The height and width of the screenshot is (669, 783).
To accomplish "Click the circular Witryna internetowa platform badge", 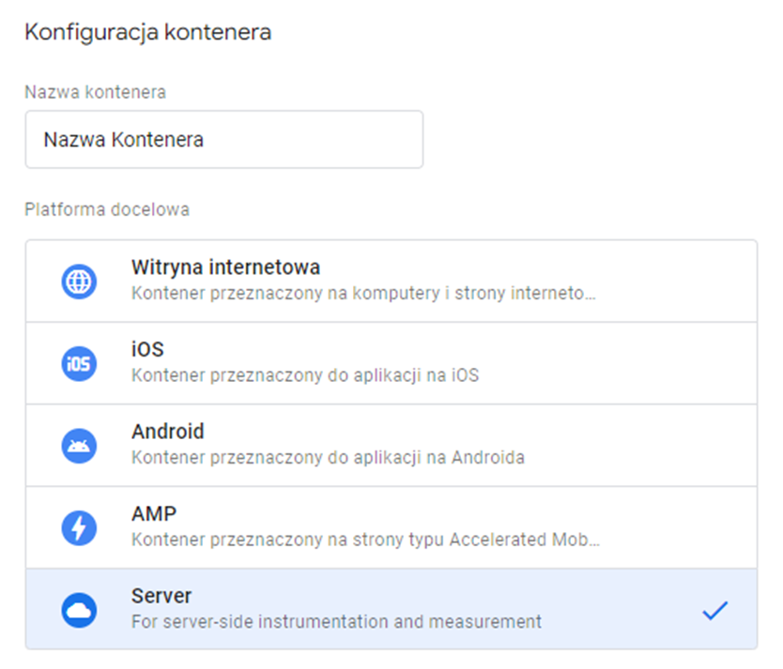I will coord(80,281).
